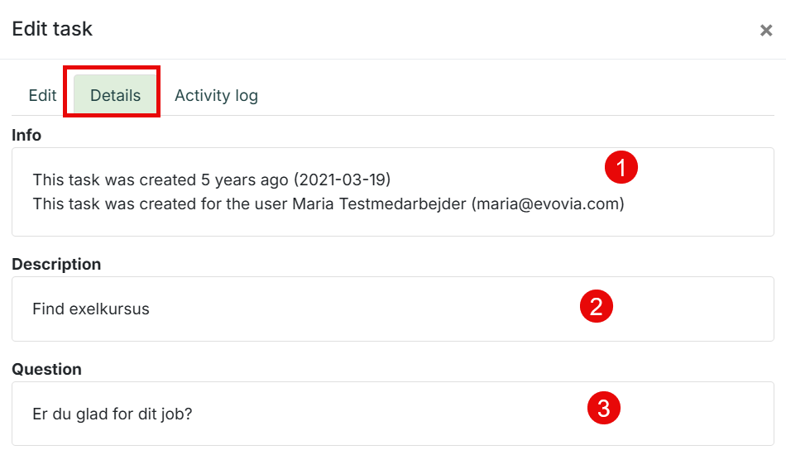Click the red circle marker numbered 3
786x474 pixels.
[x=603, y=408]
